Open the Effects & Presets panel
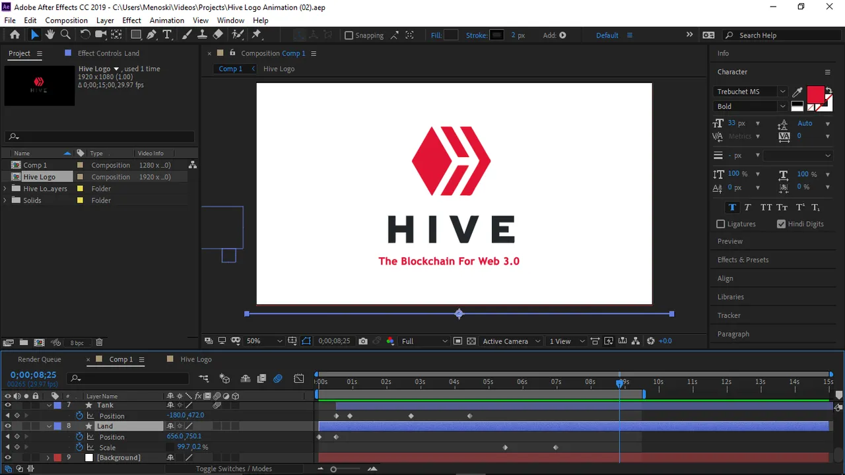Image resolution: width=845 pixels, height=475 pixels. click(743, 260)
